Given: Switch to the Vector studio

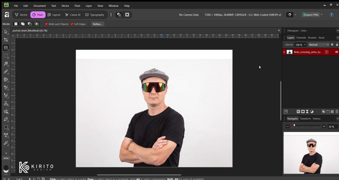Looking at the screenshot, I should point(21,15).
